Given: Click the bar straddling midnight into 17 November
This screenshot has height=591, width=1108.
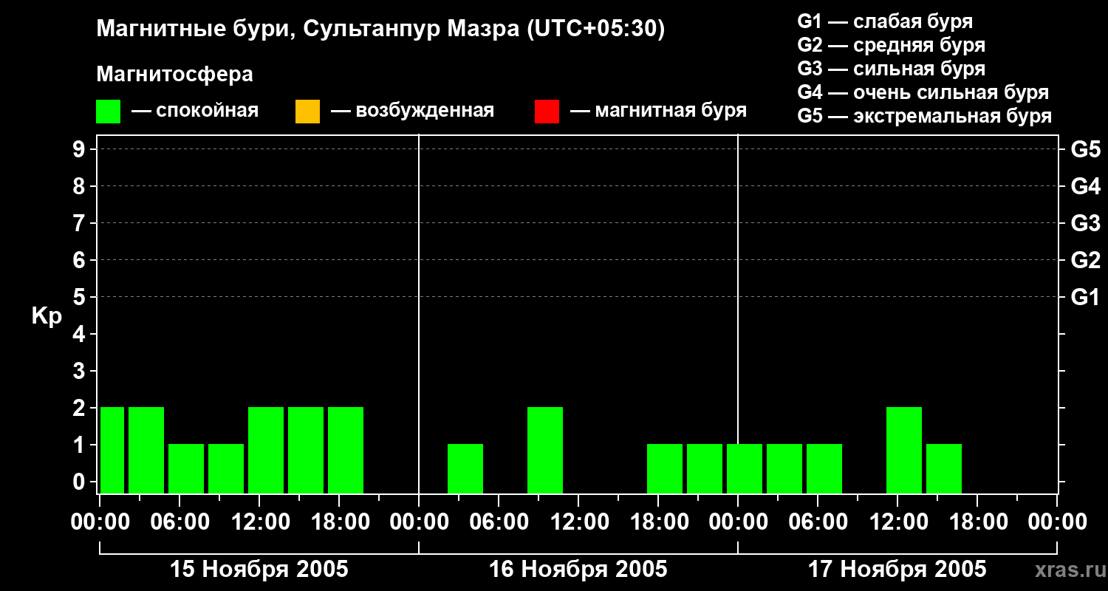Looking at the screenshot, I should [x=745, y=468].
